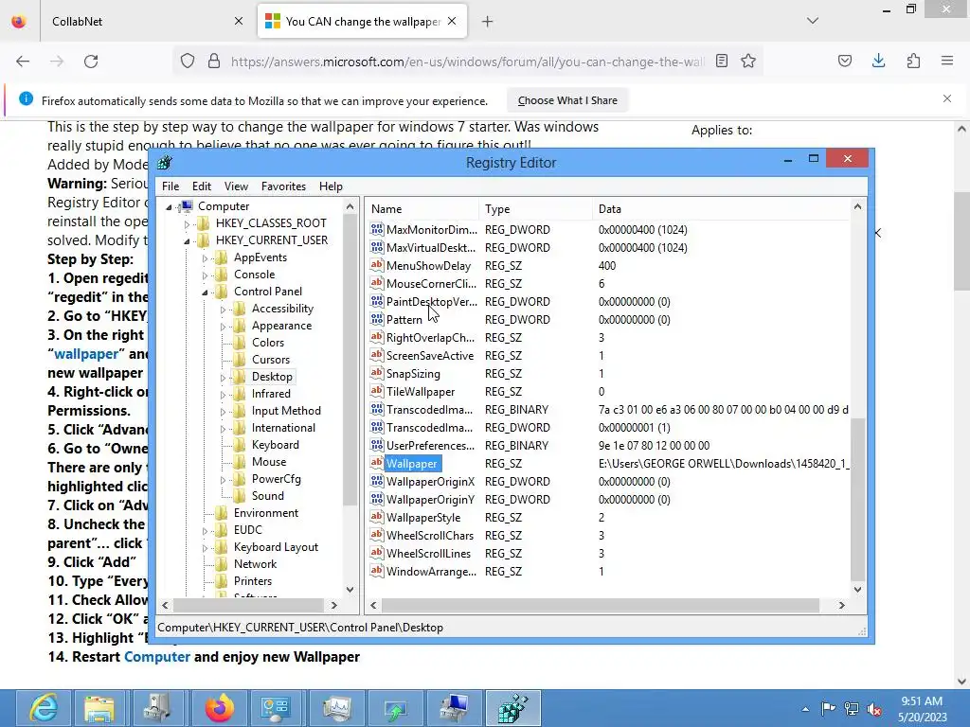Click the site padlock security icon
The image size is (970, 727).
[x=214, y=62]
